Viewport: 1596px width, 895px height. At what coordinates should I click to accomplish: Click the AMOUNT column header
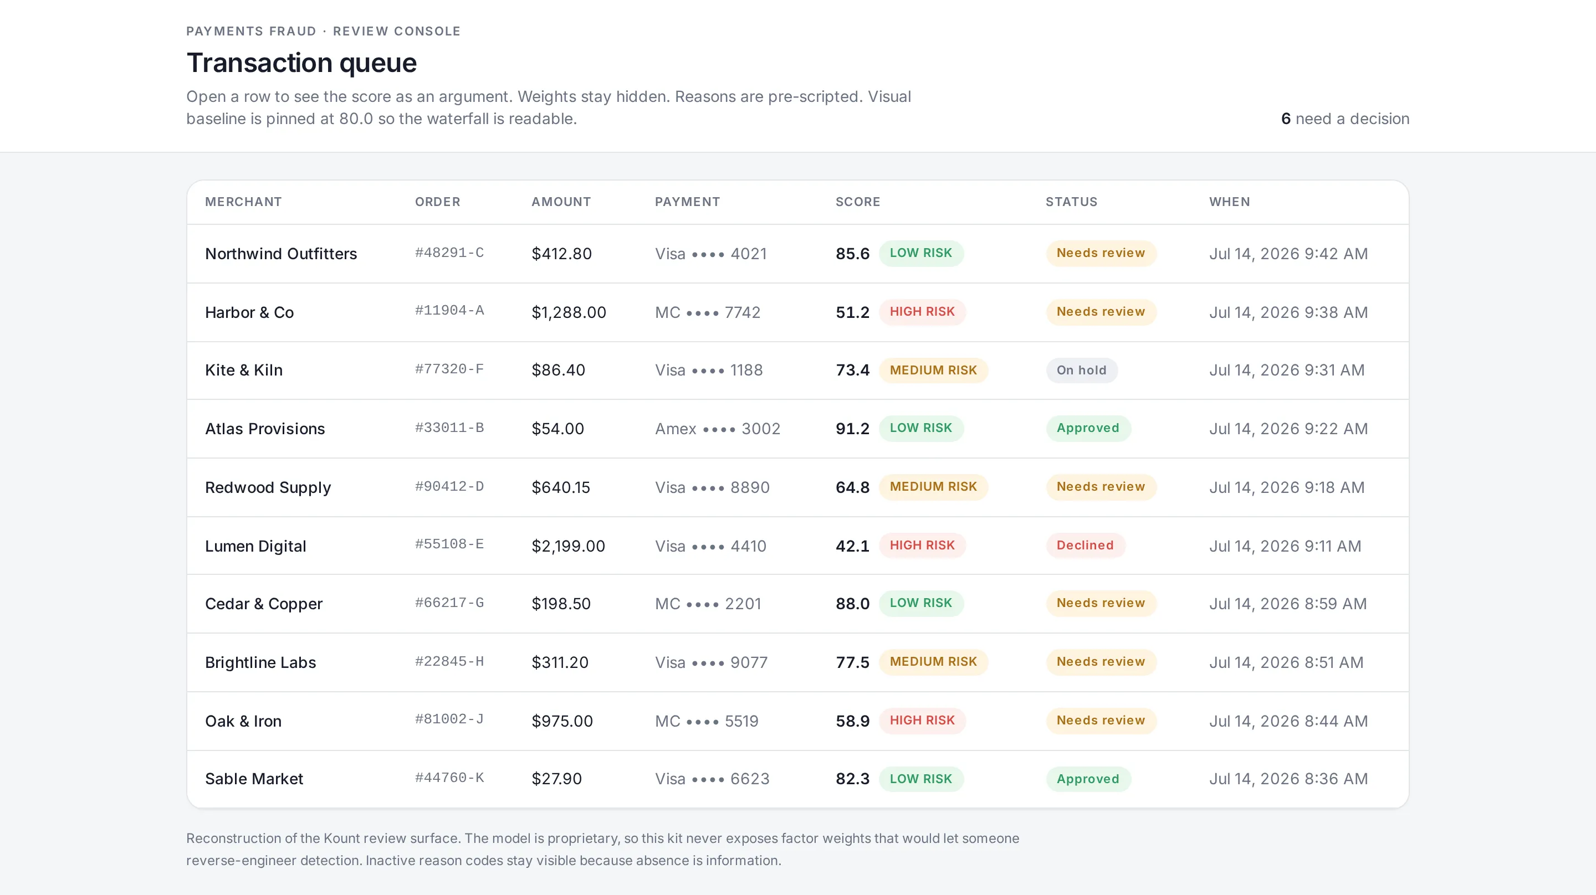561,202
